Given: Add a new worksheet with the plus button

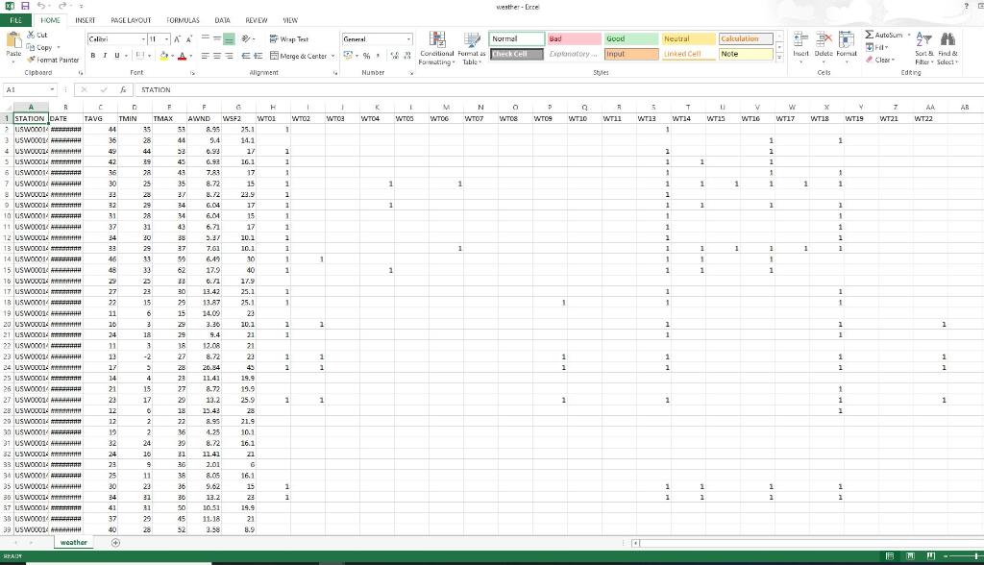Looking at the screenshot, I should pyautogui.click(x=115, y=542).
